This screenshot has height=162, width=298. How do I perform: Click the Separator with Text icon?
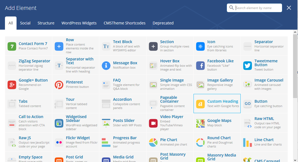point(59,66)
